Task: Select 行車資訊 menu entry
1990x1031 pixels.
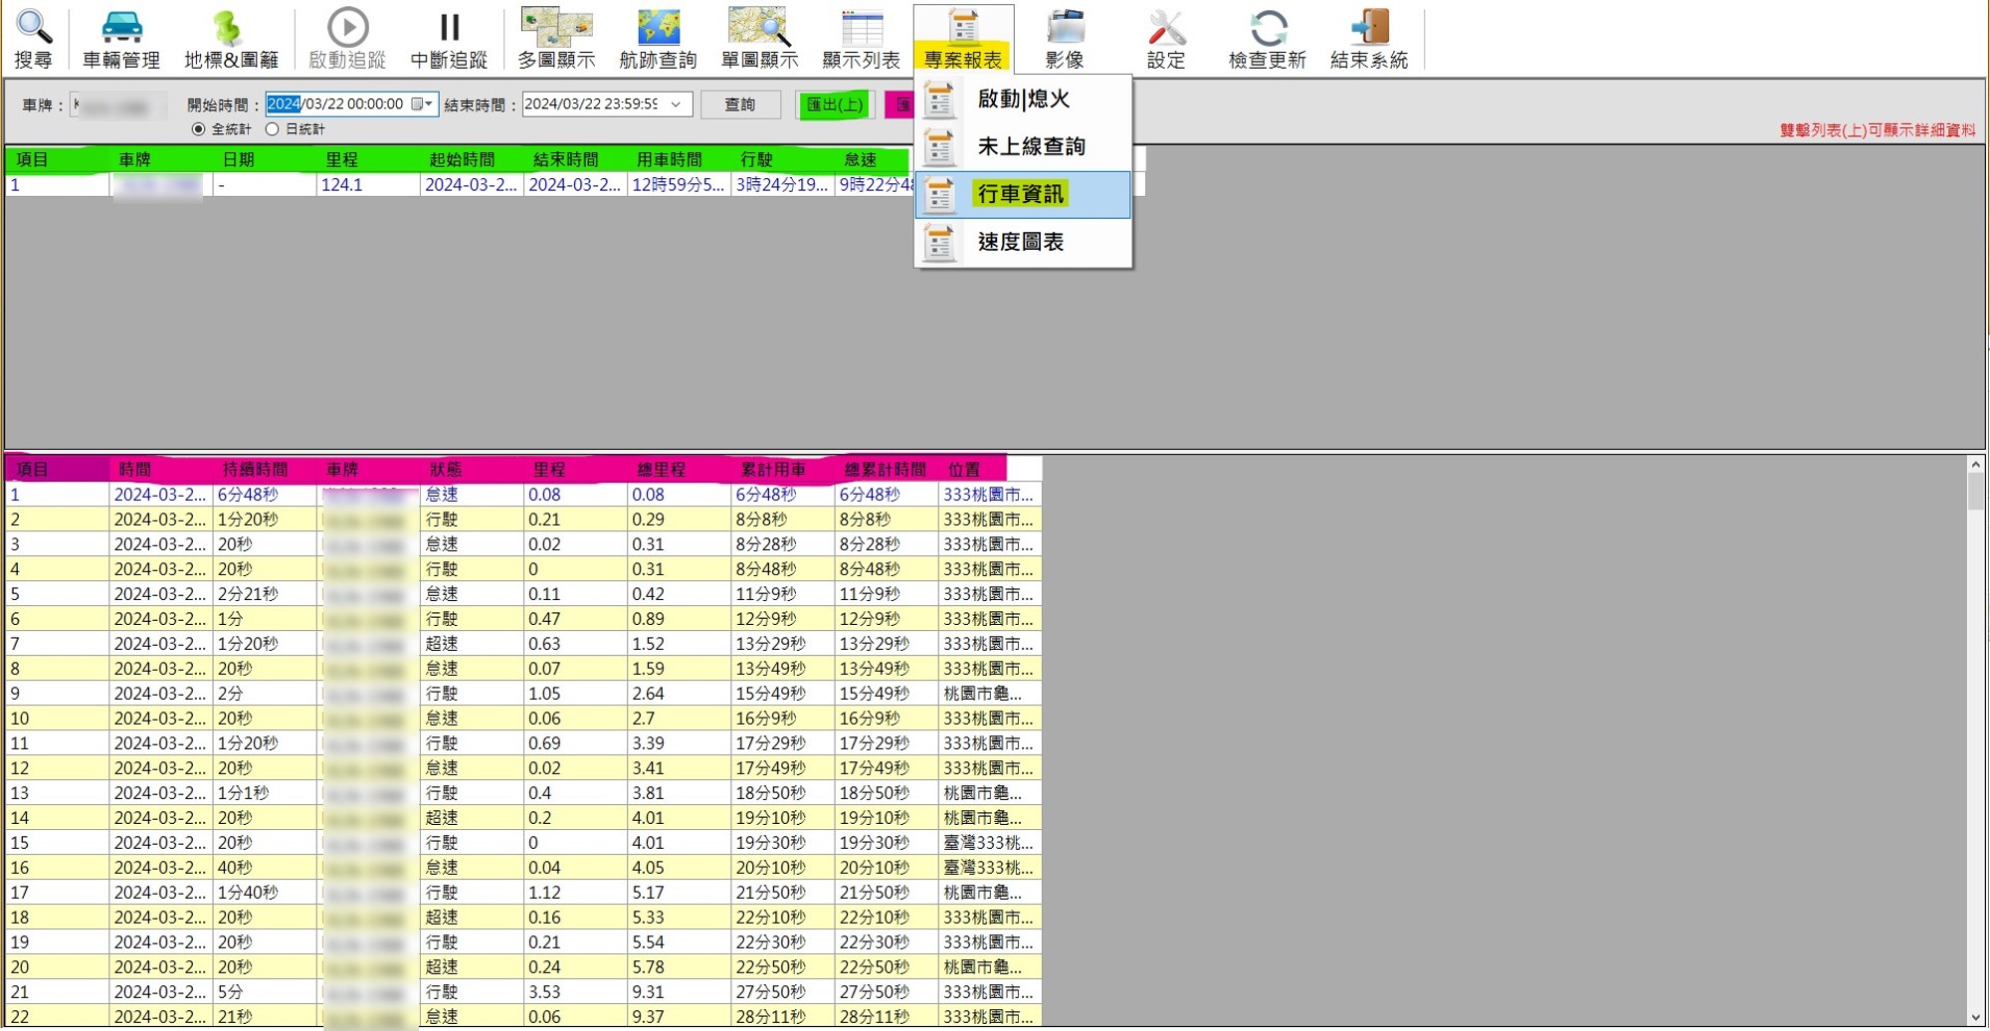Action: pyautogui.click(x=1023, y=194)
